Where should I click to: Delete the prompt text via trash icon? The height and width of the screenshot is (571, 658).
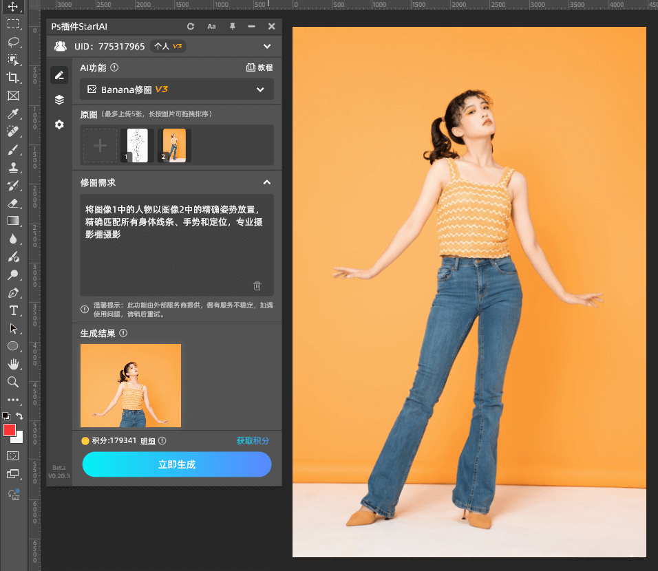[x=257, y=285]
